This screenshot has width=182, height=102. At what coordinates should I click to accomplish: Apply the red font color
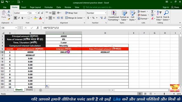click(x=40, y=18)
